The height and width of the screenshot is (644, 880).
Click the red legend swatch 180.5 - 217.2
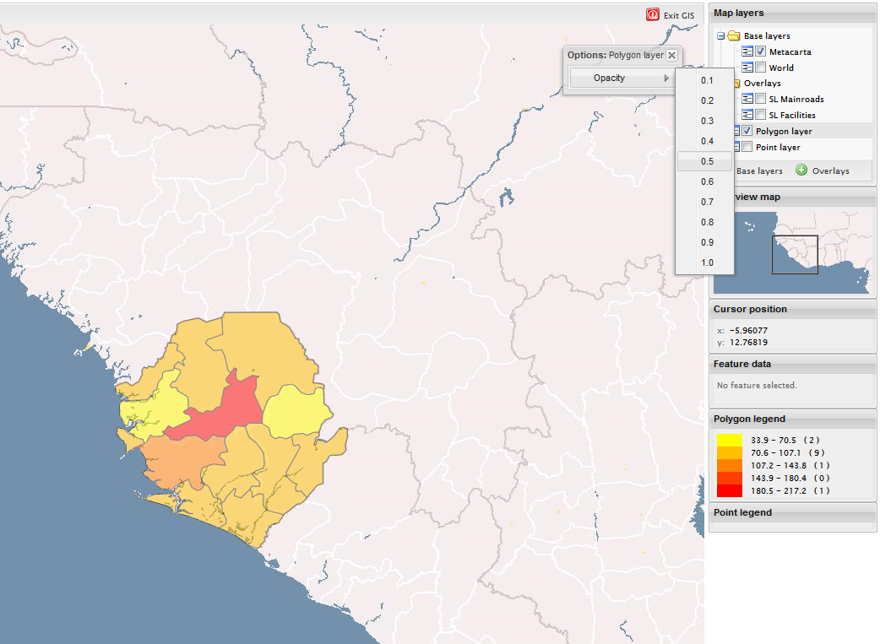coord(729,490)
